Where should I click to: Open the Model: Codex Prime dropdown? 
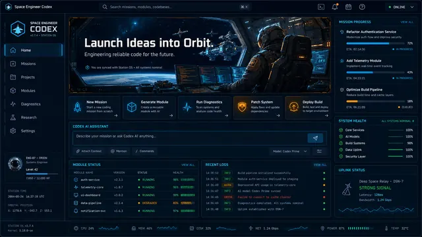point(289,151)
